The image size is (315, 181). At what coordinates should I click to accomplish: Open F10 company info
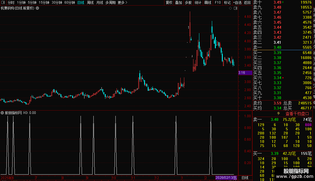[x=218, y=3]
